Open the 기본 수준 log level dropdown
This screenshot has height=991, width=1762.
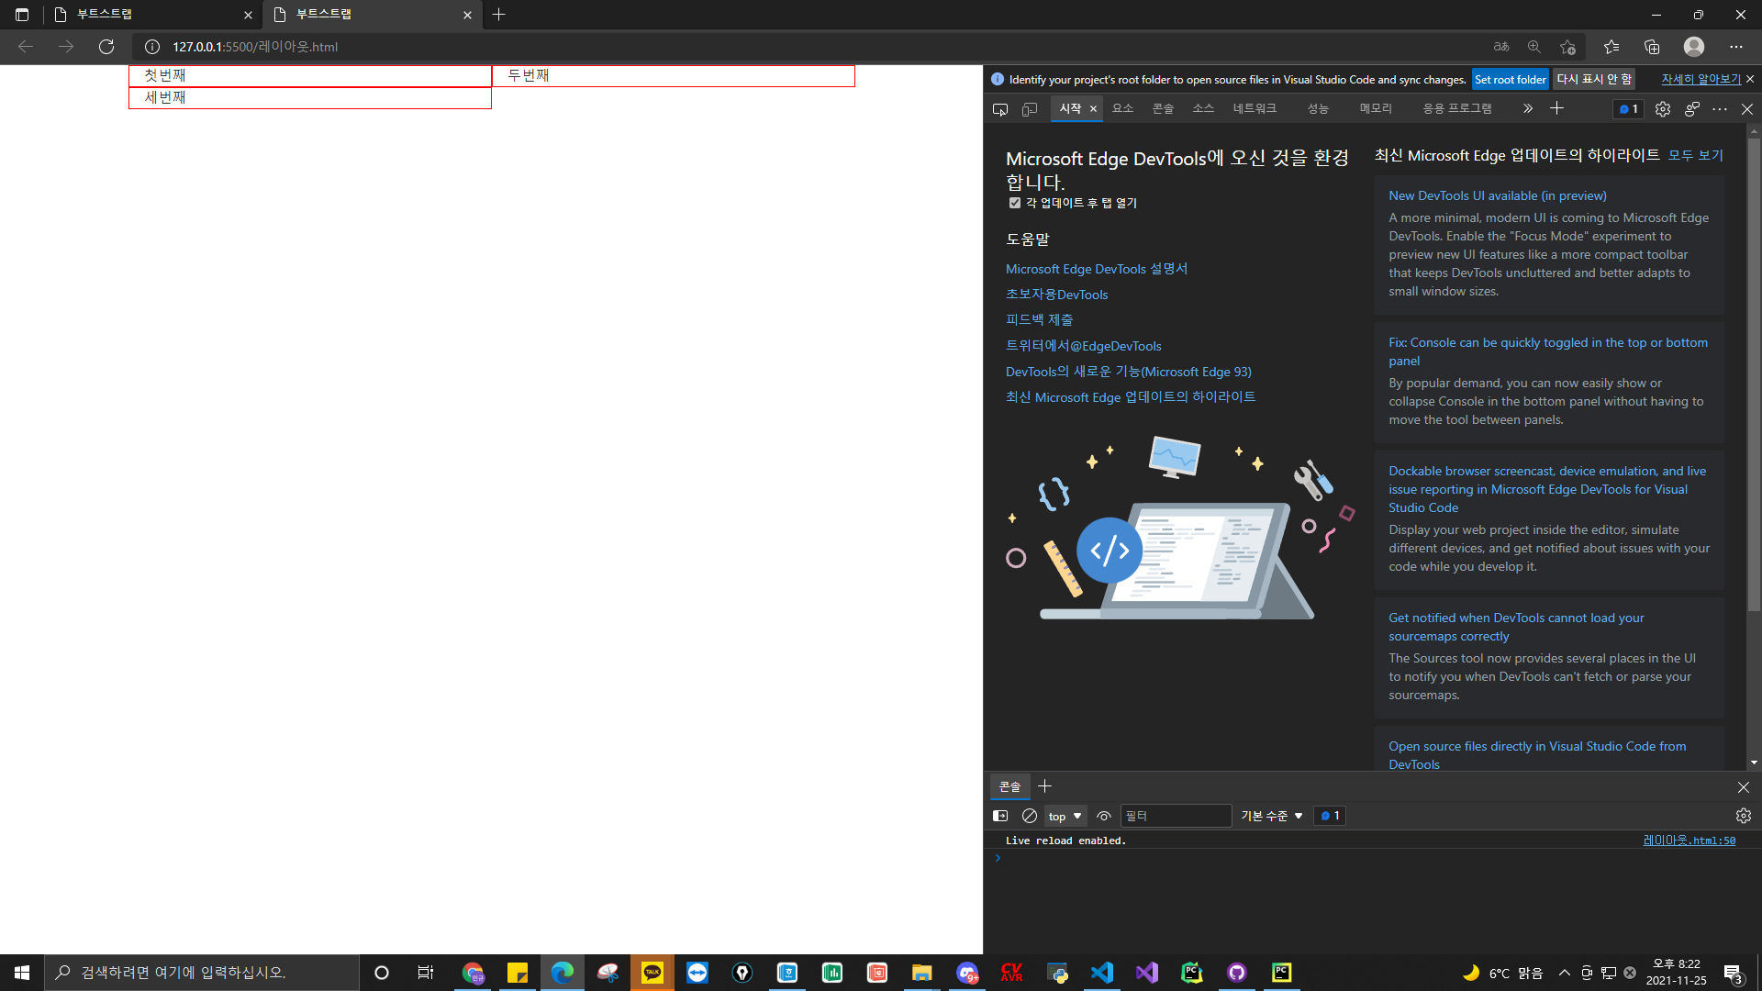point(1272,816)
